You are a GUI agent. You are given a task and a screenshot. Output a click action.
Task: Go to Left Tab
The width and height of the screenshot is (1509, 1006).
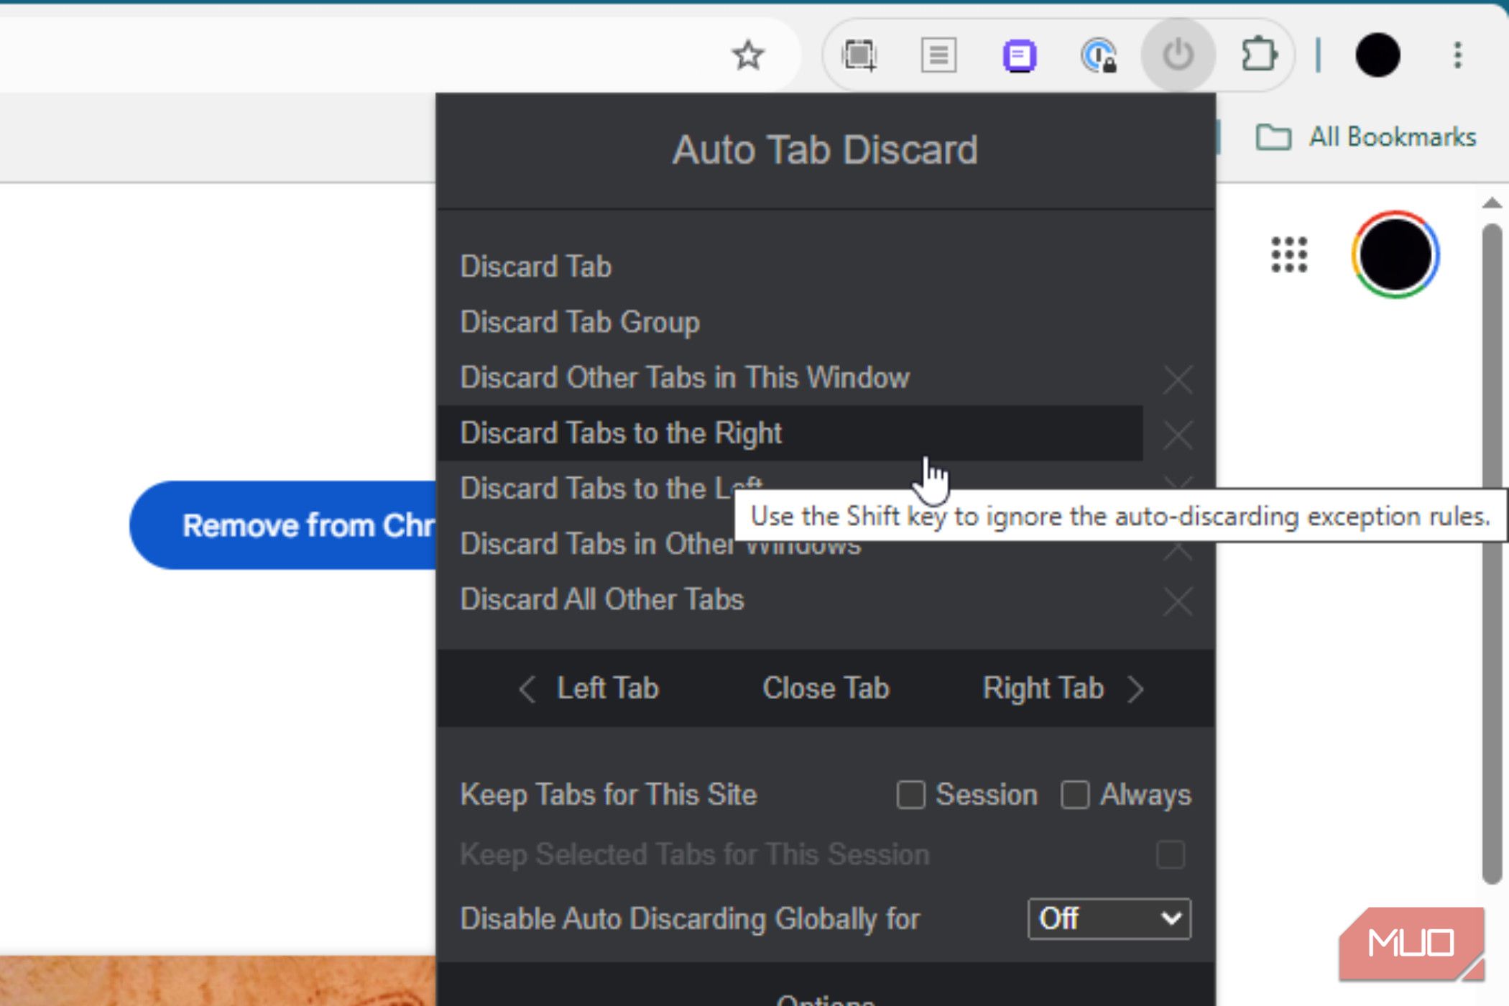(607, 688)
